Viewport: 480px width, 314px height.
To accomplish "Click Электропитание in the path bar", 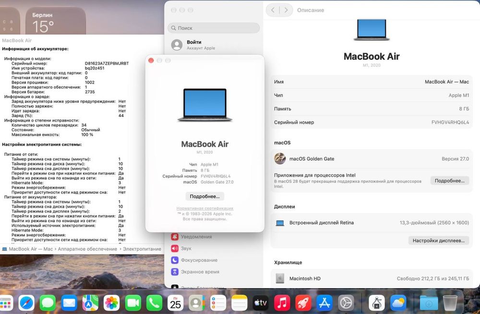I will 142,249.
